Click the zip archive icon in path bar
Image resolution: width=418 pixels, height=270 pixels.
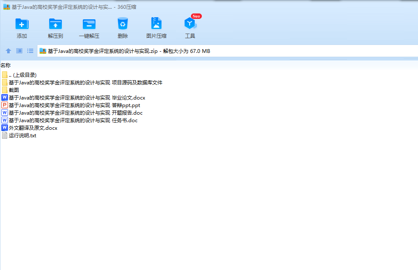coord(42,51)
